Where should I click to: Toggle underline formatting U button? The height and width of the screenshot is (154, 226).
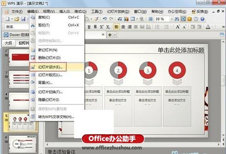click(89, 27)
